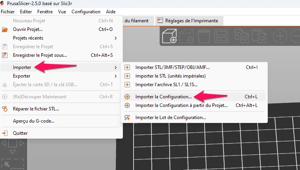The height and width of the screenshot is (170, 300).
Task: Open the Aide menu
Action: [111, 12]
